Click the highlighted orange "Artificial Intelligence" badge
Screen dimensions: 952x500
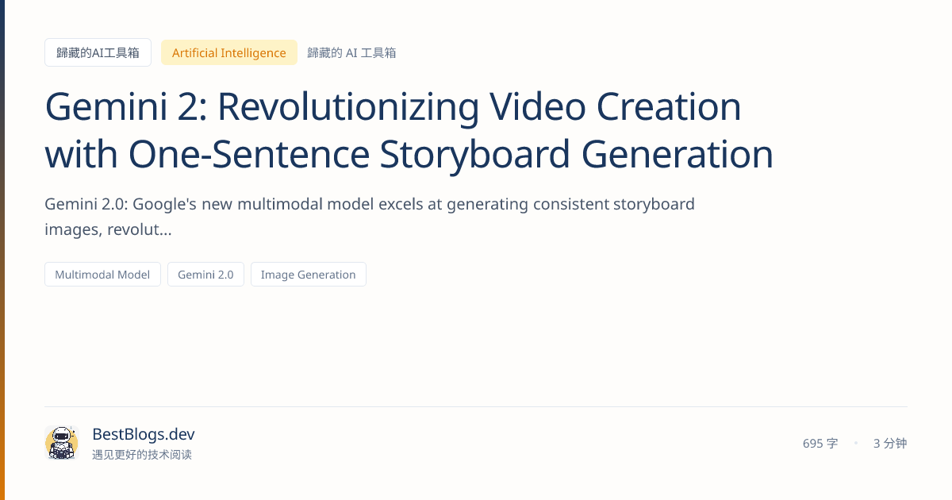coord(228,52)
